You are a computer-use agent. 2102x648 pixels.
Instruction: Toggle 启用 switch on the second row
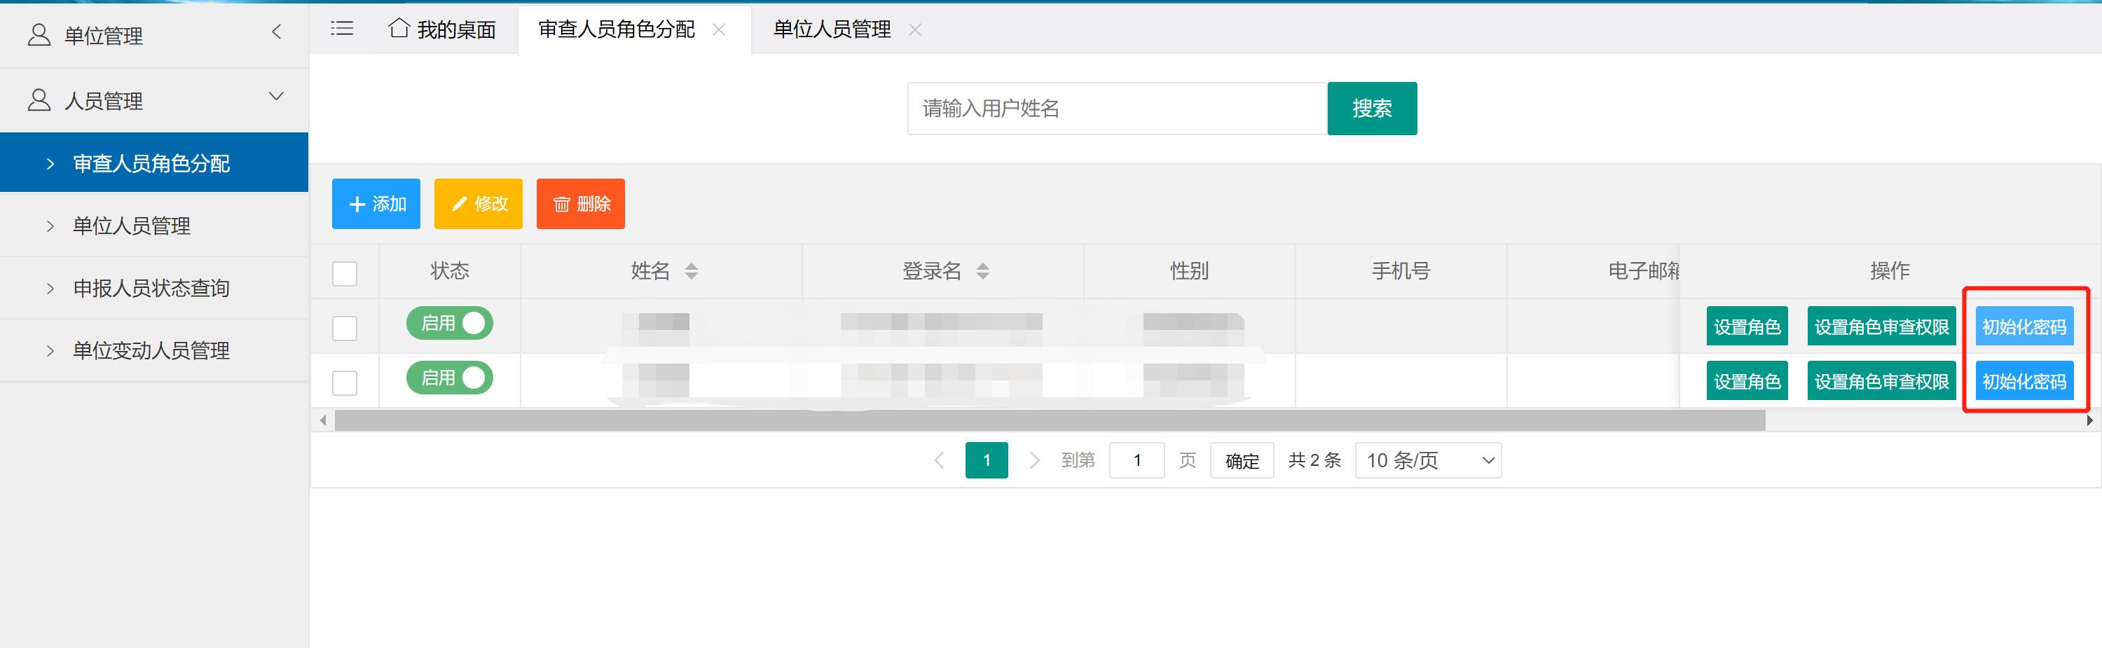449,378
